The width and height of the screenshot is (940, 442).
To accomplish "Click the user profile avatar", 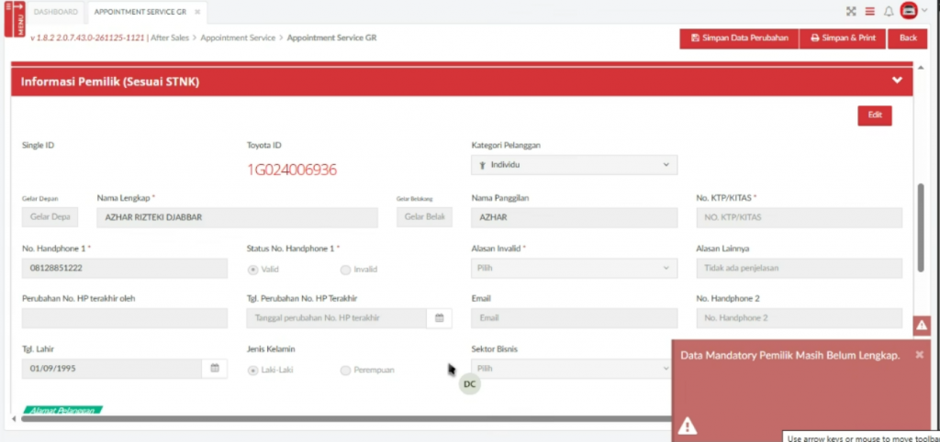I will pos(909,12).
